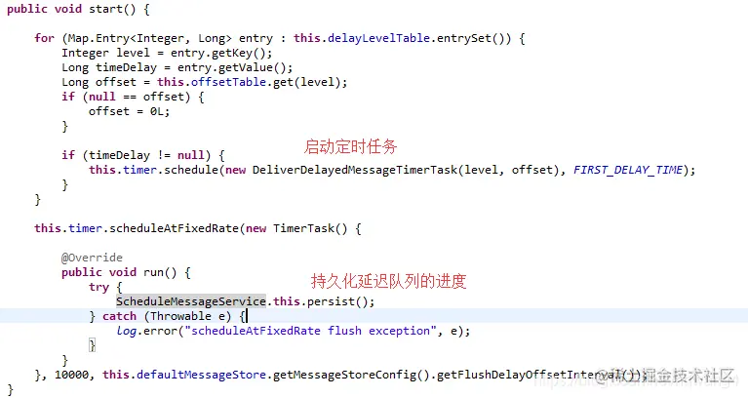Screen dimensions: 748x398
Task: Click scheduleAtFixedRate method call
Action: (x=175, y=228)
